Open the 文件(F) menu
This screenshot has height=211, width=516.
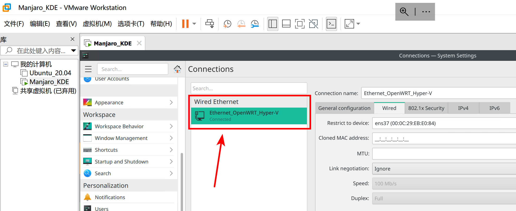(x=14, y=24)
